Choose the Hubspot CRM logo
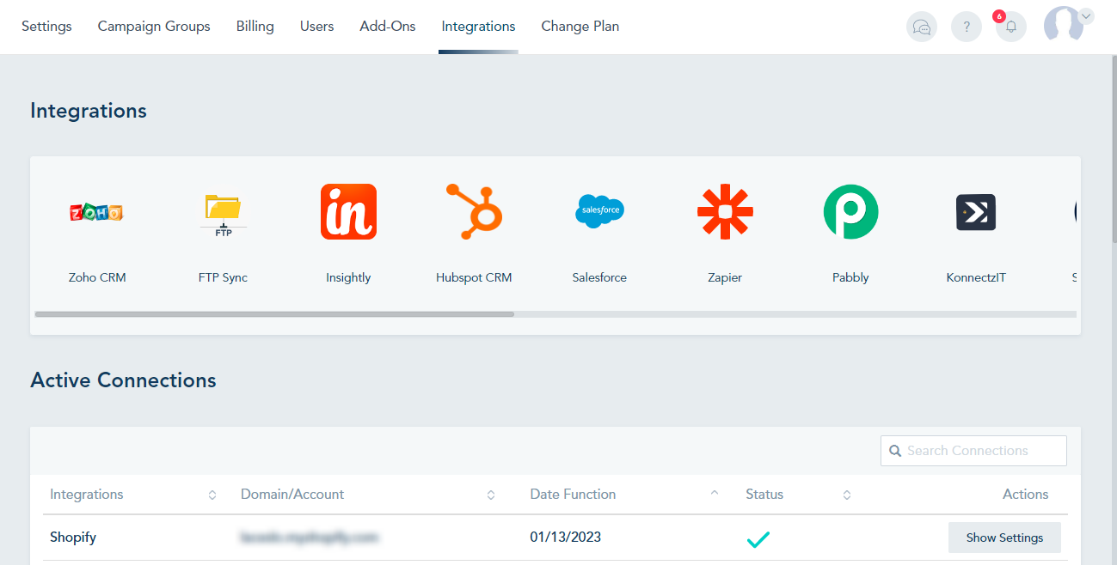 (474, 211)
